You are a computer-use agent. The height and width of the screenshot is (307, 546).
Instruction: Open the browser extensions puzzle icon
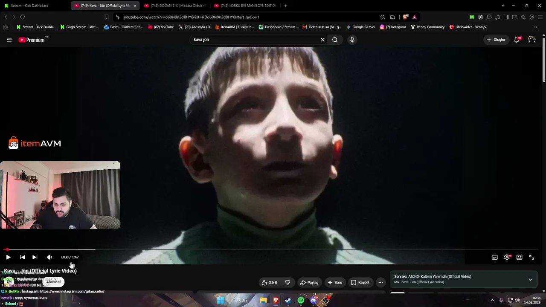(489, 17)
